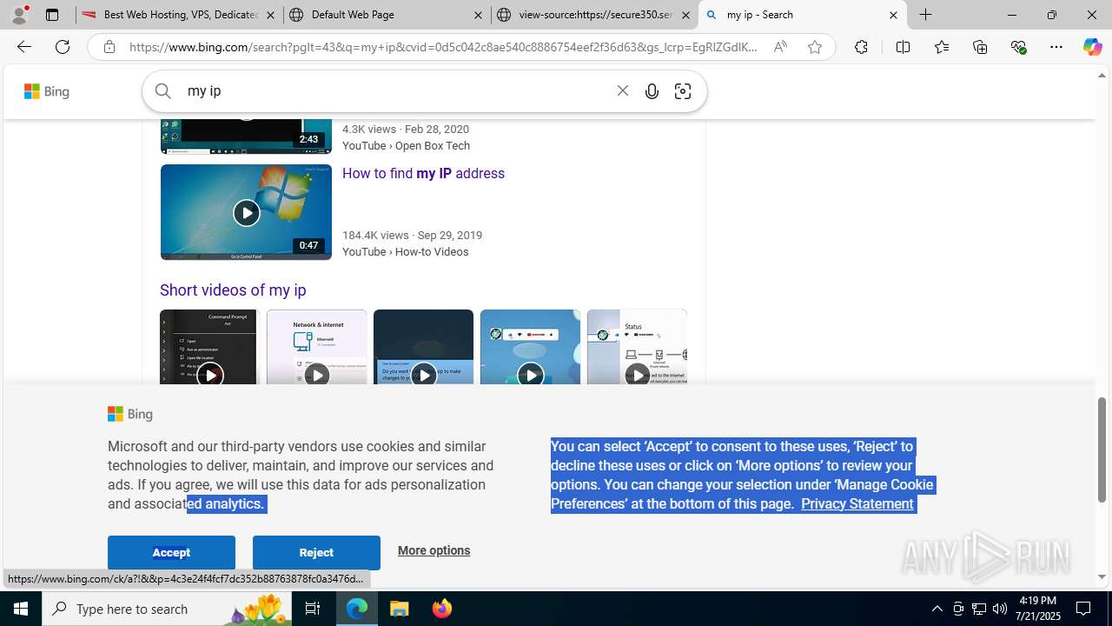
Task: Open the taskbar clock and date
Action: click(1037, 609)
